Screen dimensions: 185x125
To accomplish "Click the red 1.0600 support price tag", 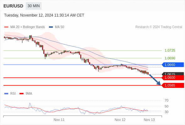I will (x=173, y=78).
